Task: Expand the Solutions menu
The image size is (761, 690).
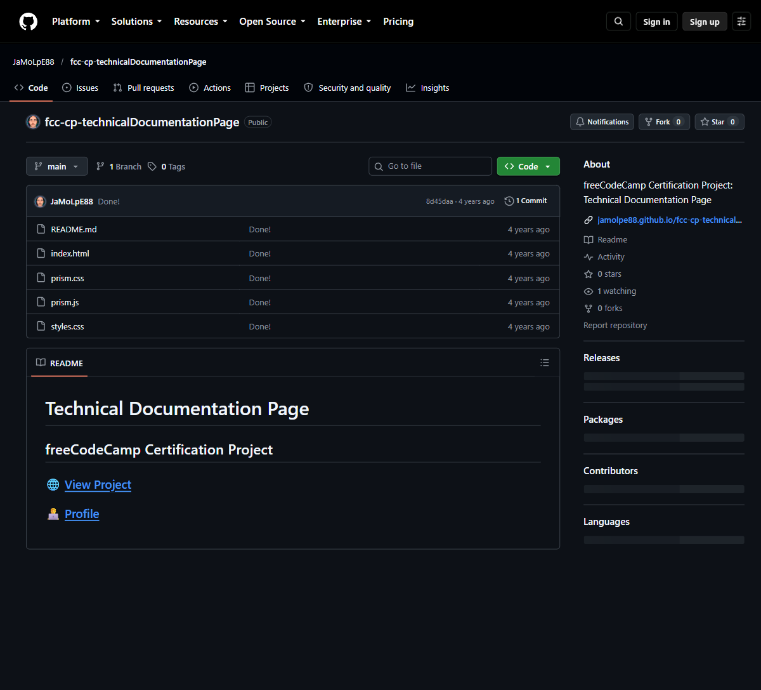Action: (136, 22)
